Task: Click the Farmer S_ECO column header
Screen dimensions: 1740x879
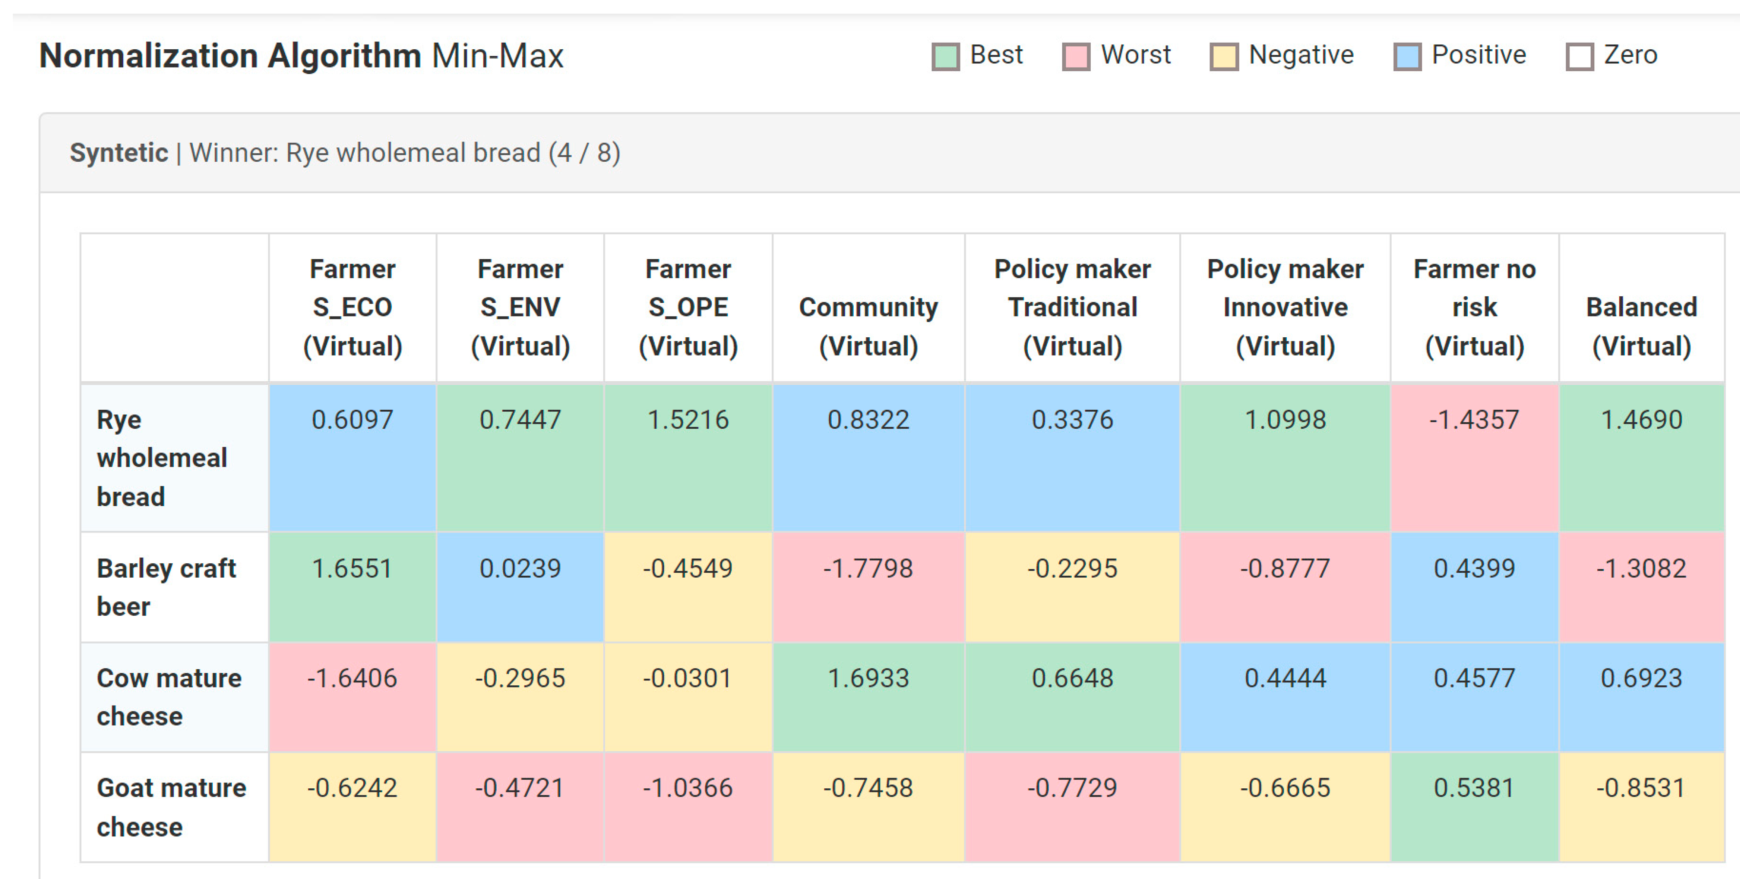Action: click(x=353, y=307)
